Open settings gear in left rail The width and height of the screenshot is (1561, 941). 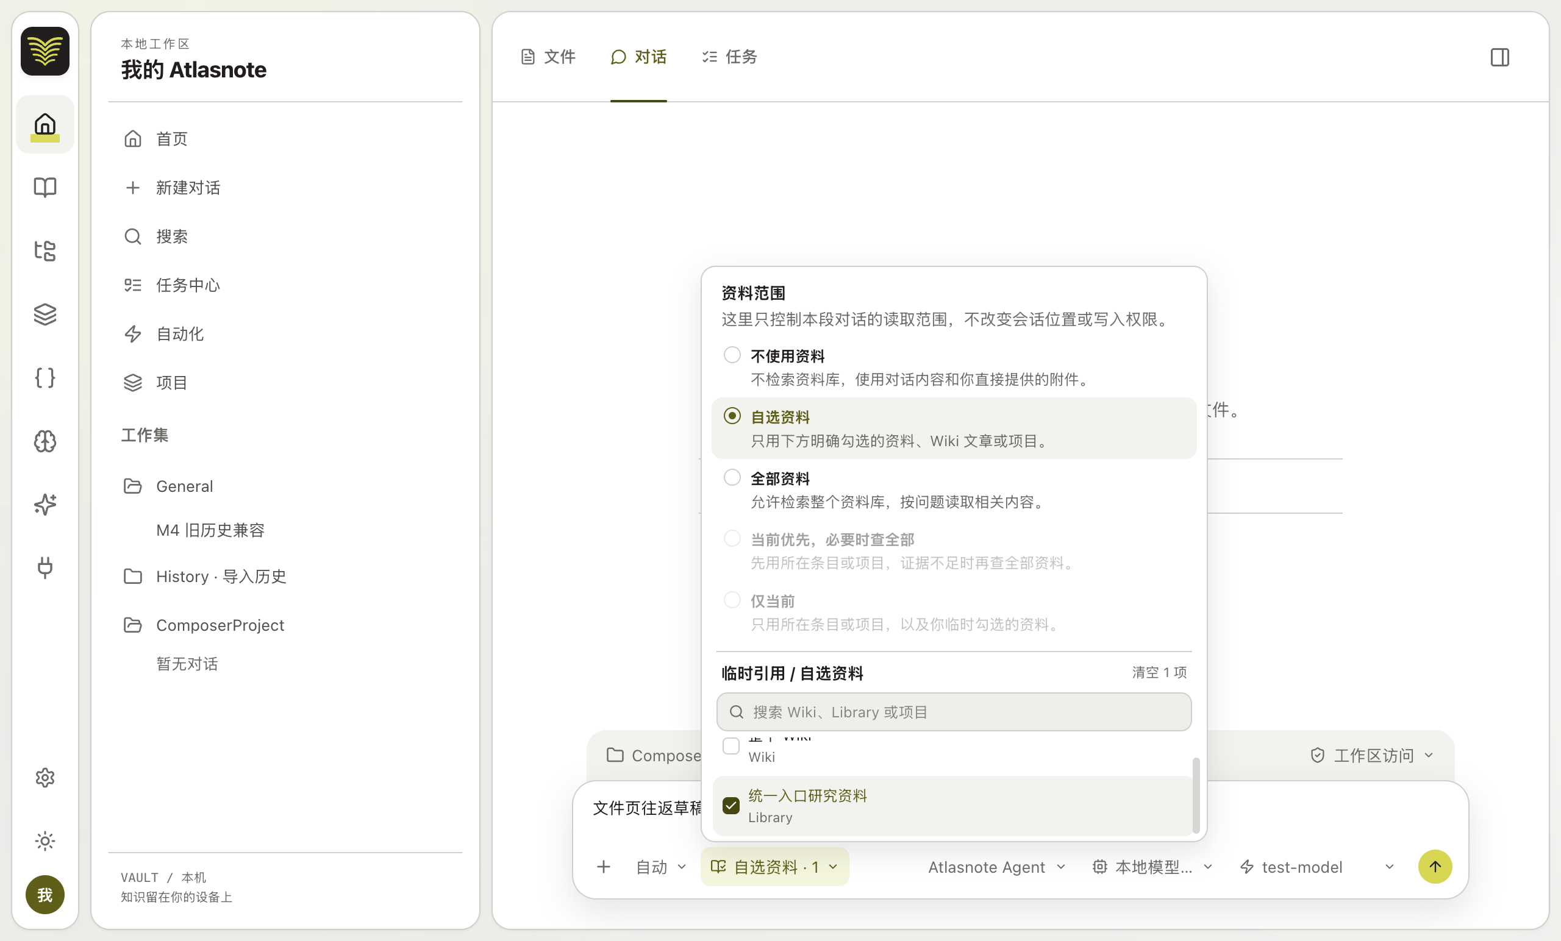[x=45, y=778]
